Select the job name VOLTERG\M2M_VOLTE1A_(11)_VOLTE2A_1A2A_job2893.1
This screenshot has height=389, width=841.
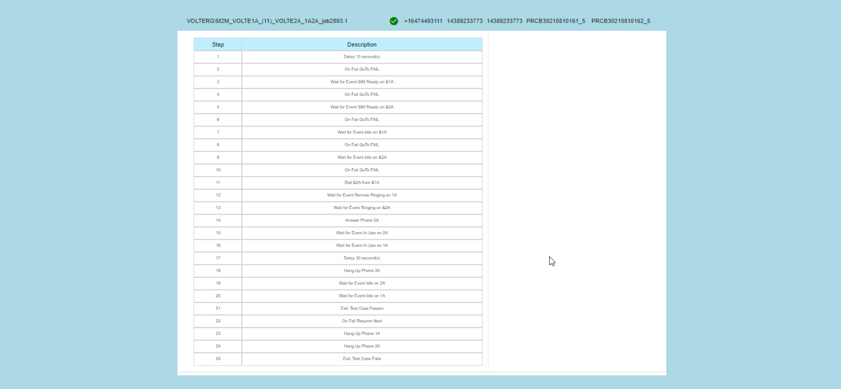(267, 21)
